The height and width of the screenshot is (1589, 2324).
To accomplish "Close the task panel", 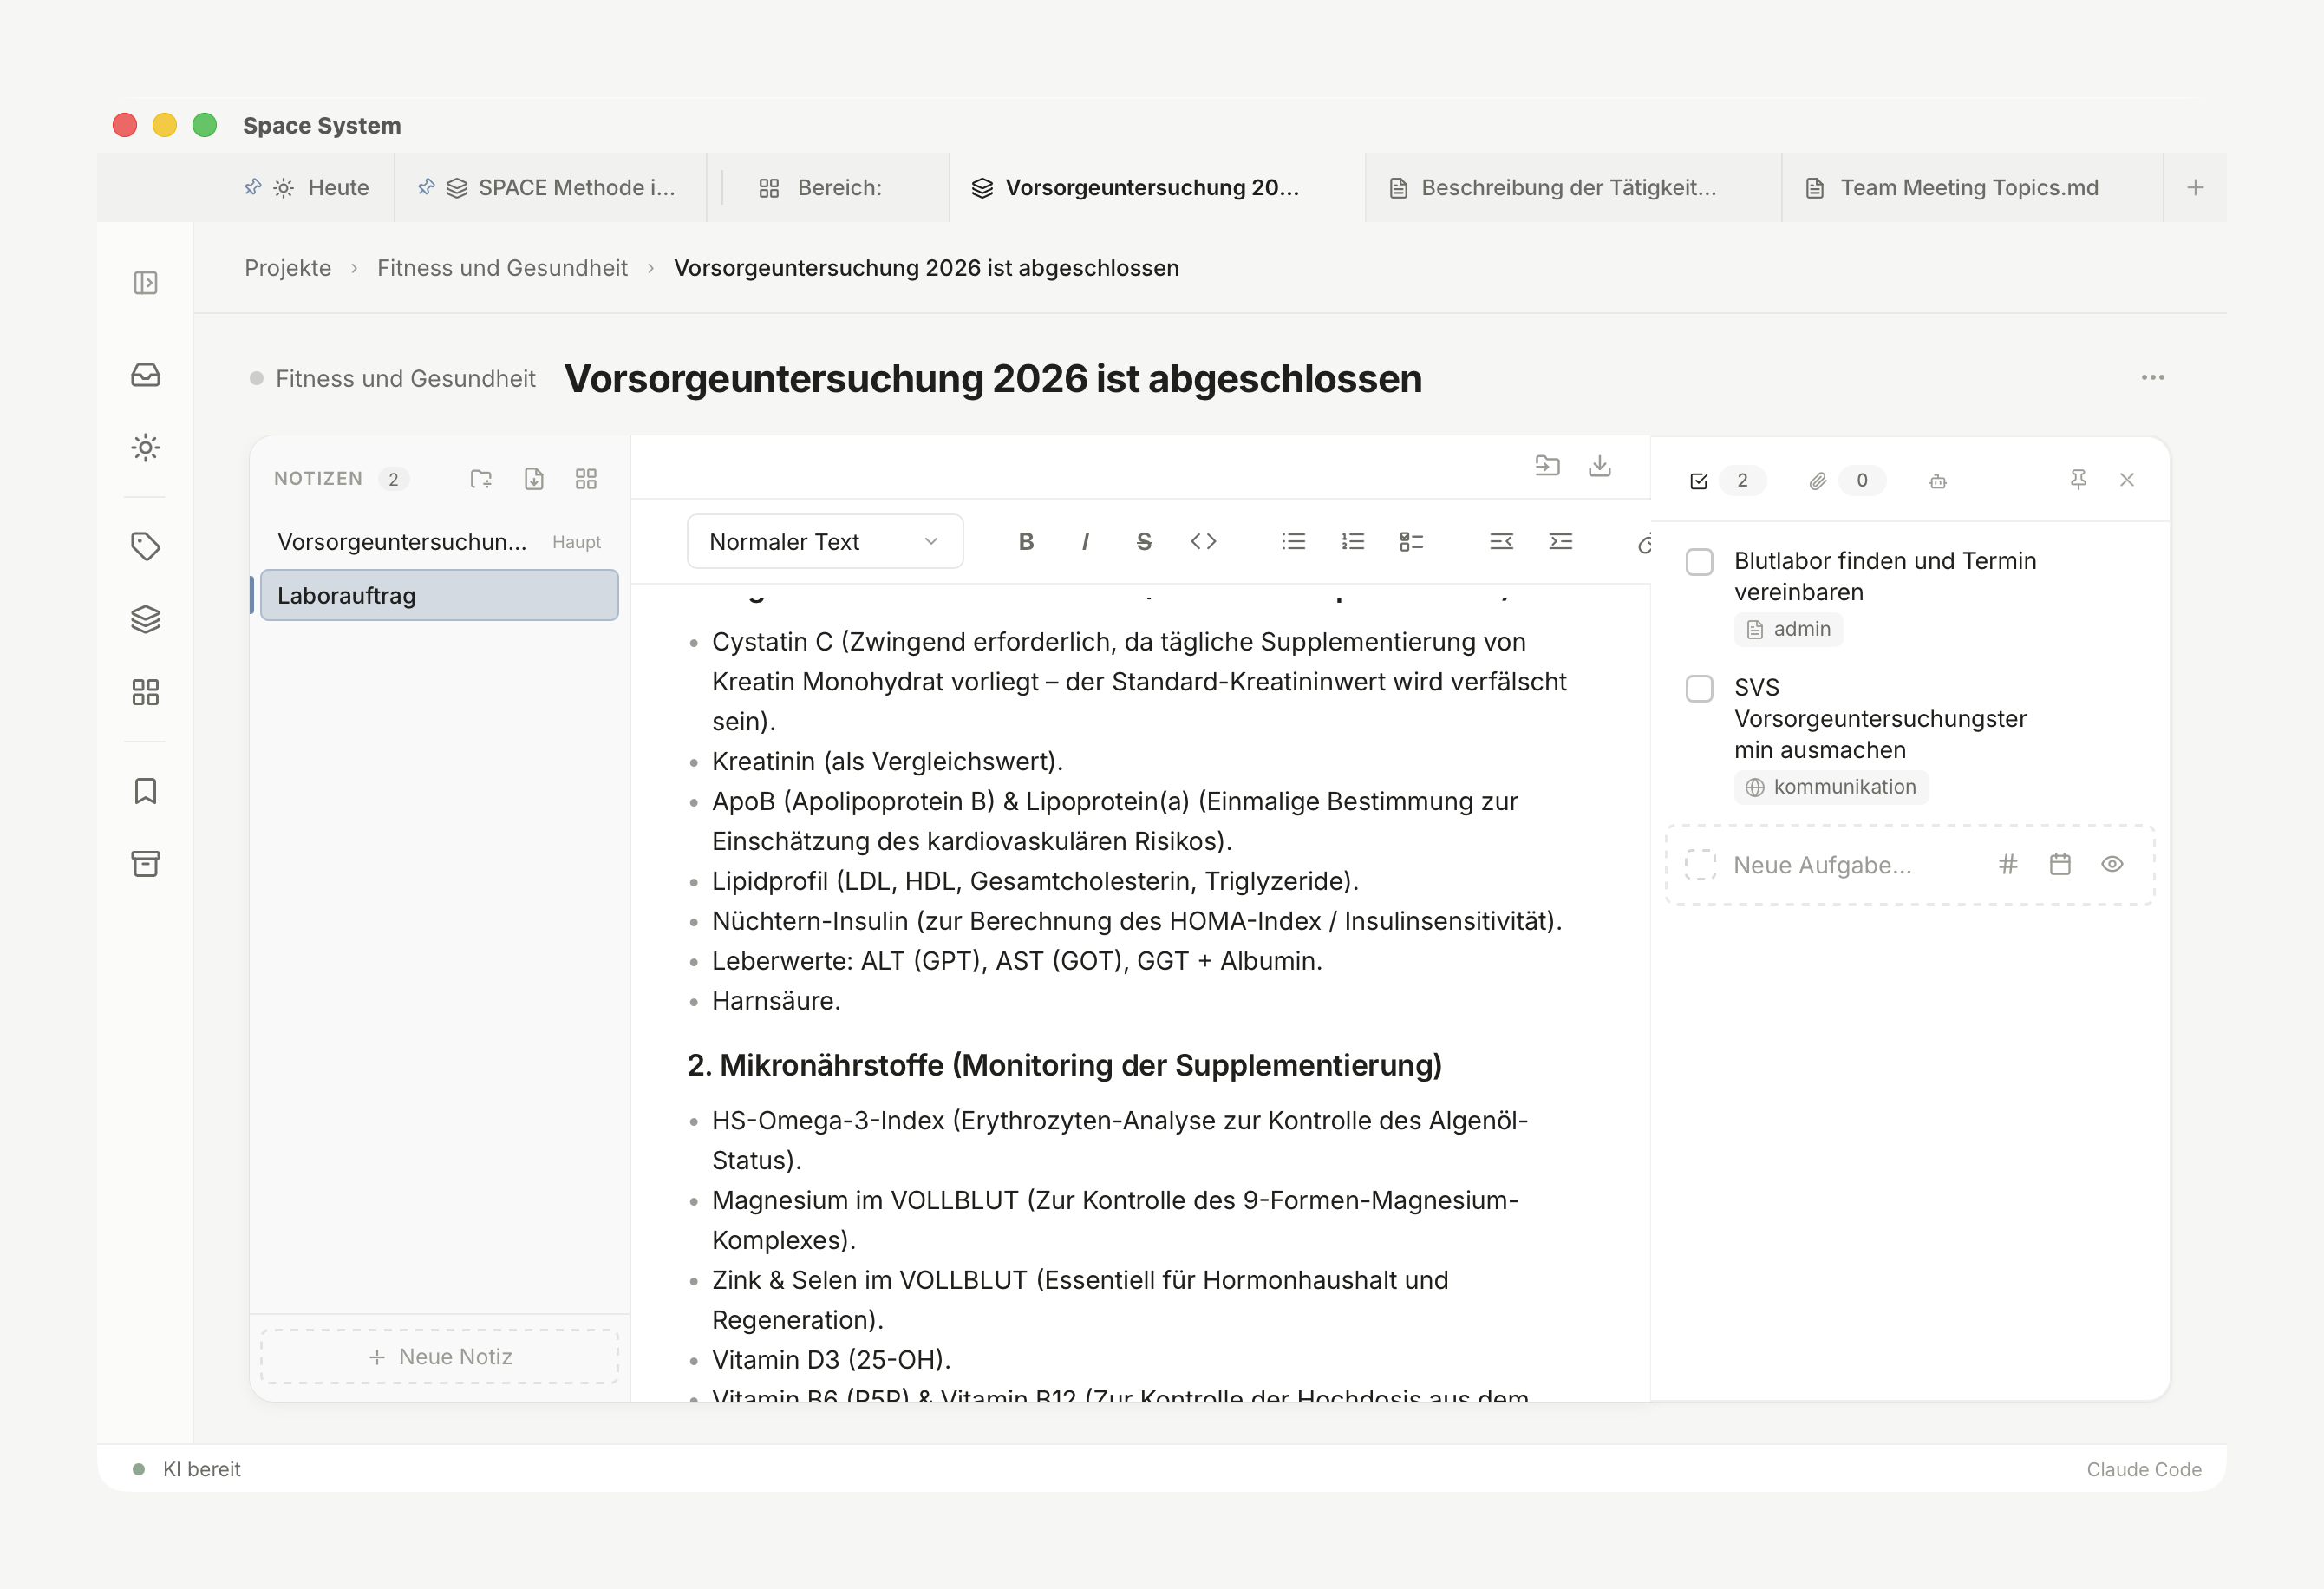I will [x=2127, y=480].
